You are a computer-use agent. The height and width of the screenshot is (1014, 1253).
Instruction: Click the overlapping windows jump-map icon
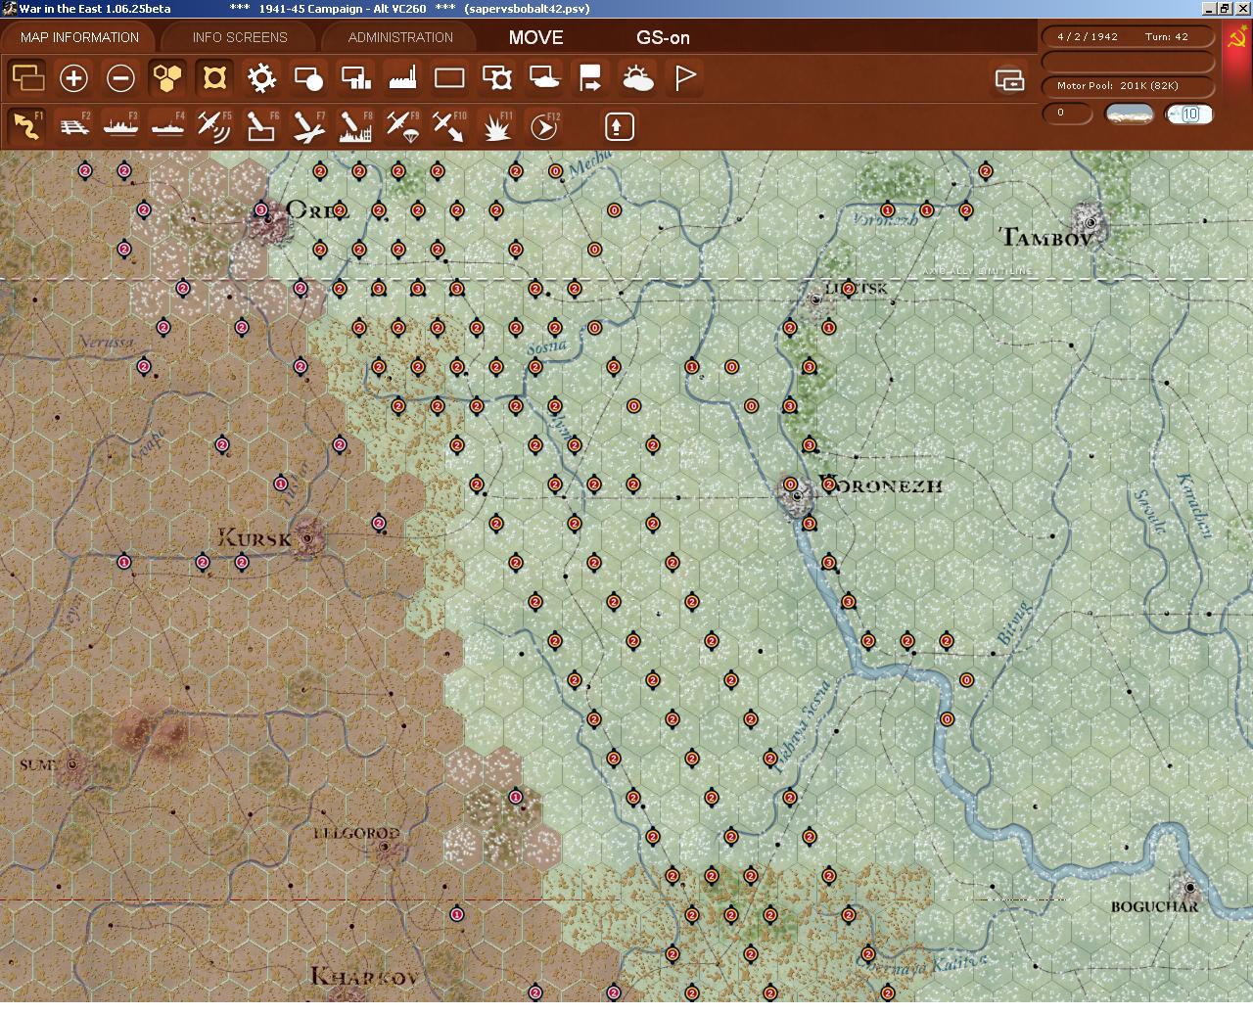tap(27, 77)
